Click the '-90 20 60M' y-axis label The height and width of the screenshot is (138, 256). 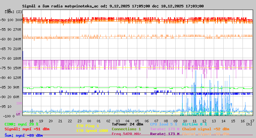[10, 97]
